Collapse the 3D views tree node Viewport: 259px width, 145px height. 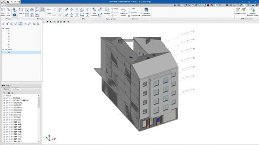tap(3, 50)
